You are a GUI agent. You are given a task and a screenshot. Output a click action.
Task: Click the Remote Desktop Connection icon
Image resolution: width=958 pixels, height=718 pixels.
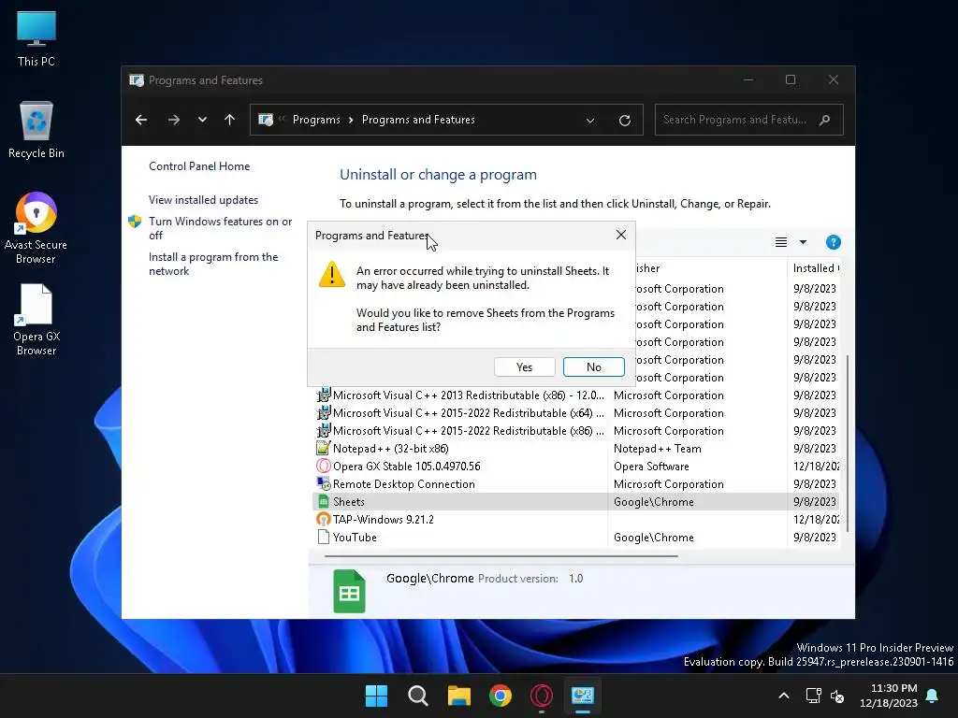[x=323, y=483]
